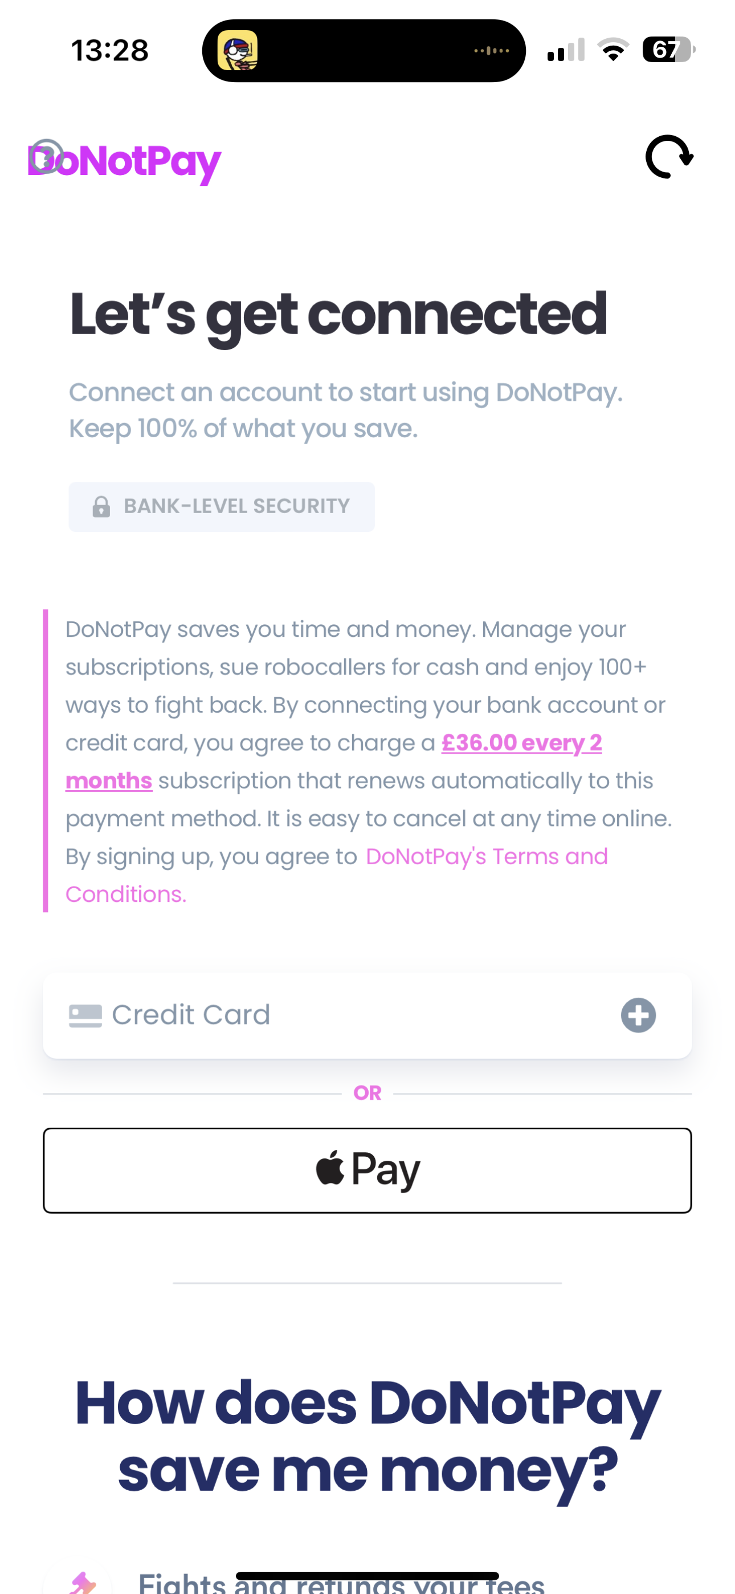
Task: Tap the status bar clock
Action: pos(109,50)
